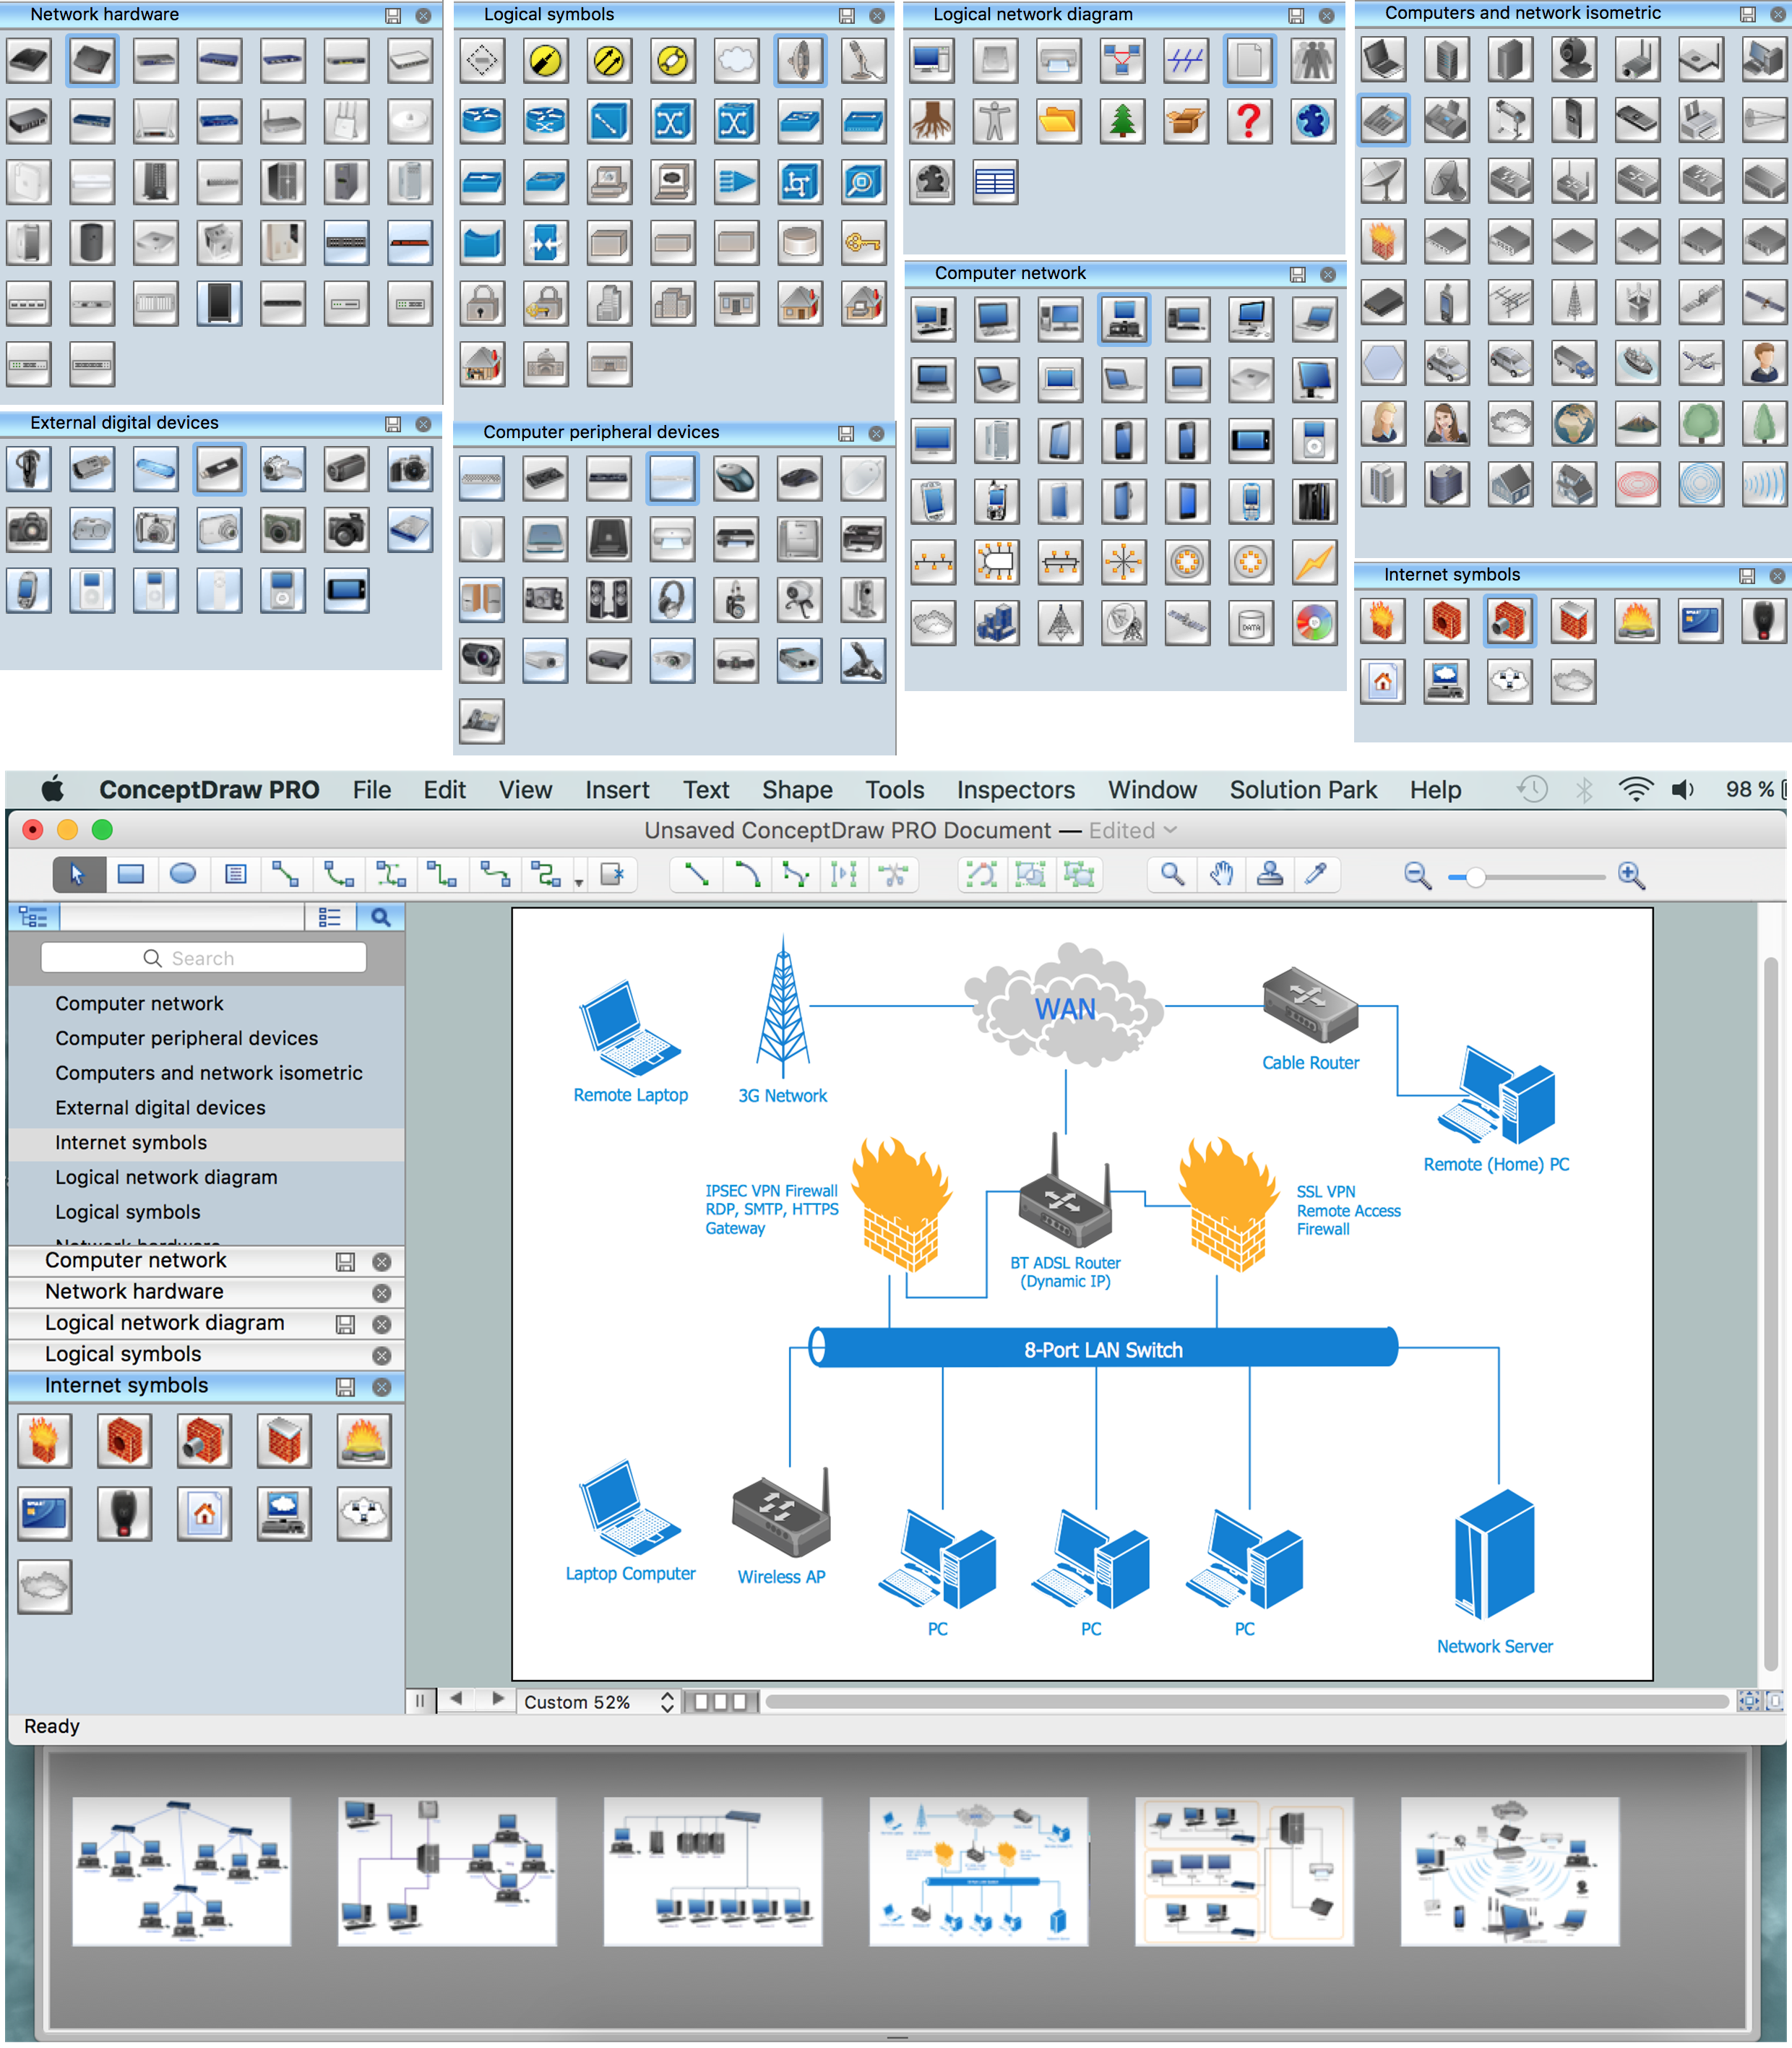Close the Logical symbols library in sidebar
Image resolution: width=1792 pixels, height=2048 pixels.
click(x=381, y=1355)
